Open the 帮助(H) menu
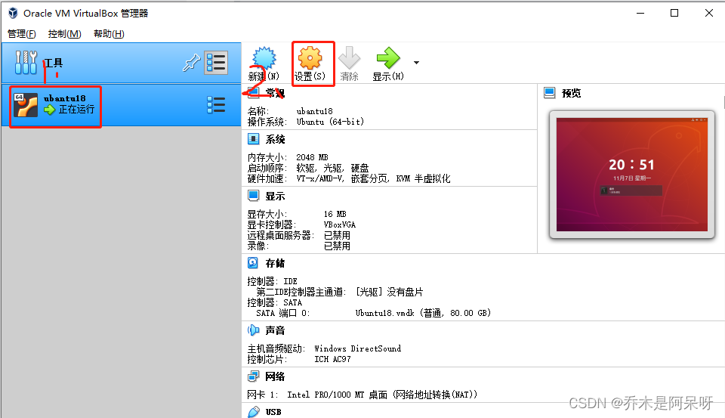The height and width of the screenshot is (418, 725). (109, 34)
